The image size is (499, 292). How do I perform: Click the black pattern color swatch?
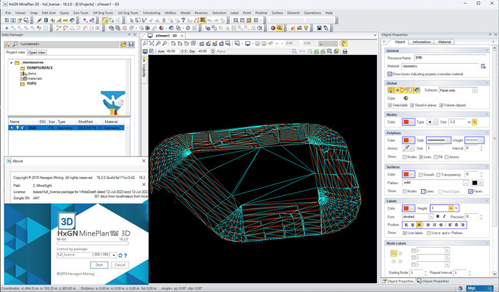click(475, 183)
